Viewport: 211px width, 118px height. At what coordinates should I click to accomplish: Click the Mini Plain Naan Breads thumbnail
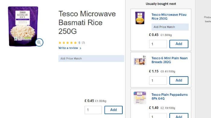coord(140,60)
